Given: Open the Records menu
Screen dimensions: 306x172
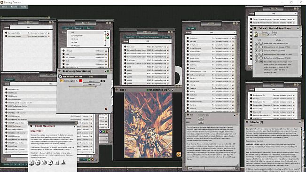Looking at the screenshot, I should point(14,7).
